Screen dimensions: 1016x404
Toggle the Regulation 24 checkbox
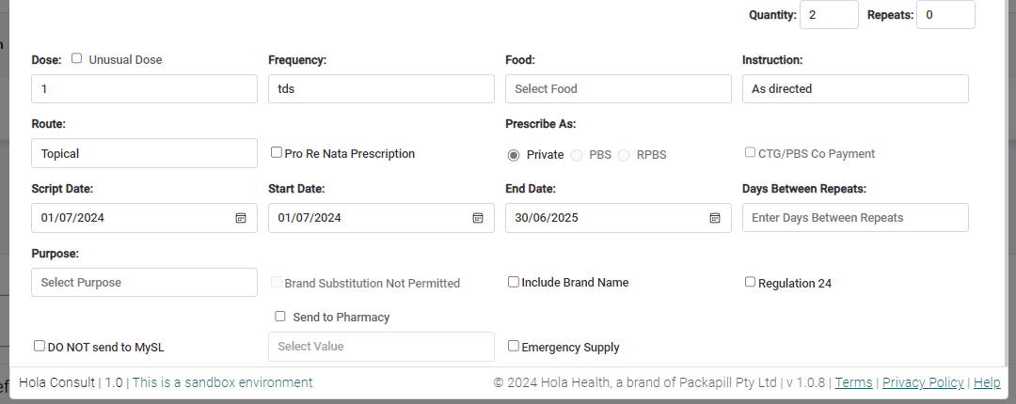coord(750,282)
